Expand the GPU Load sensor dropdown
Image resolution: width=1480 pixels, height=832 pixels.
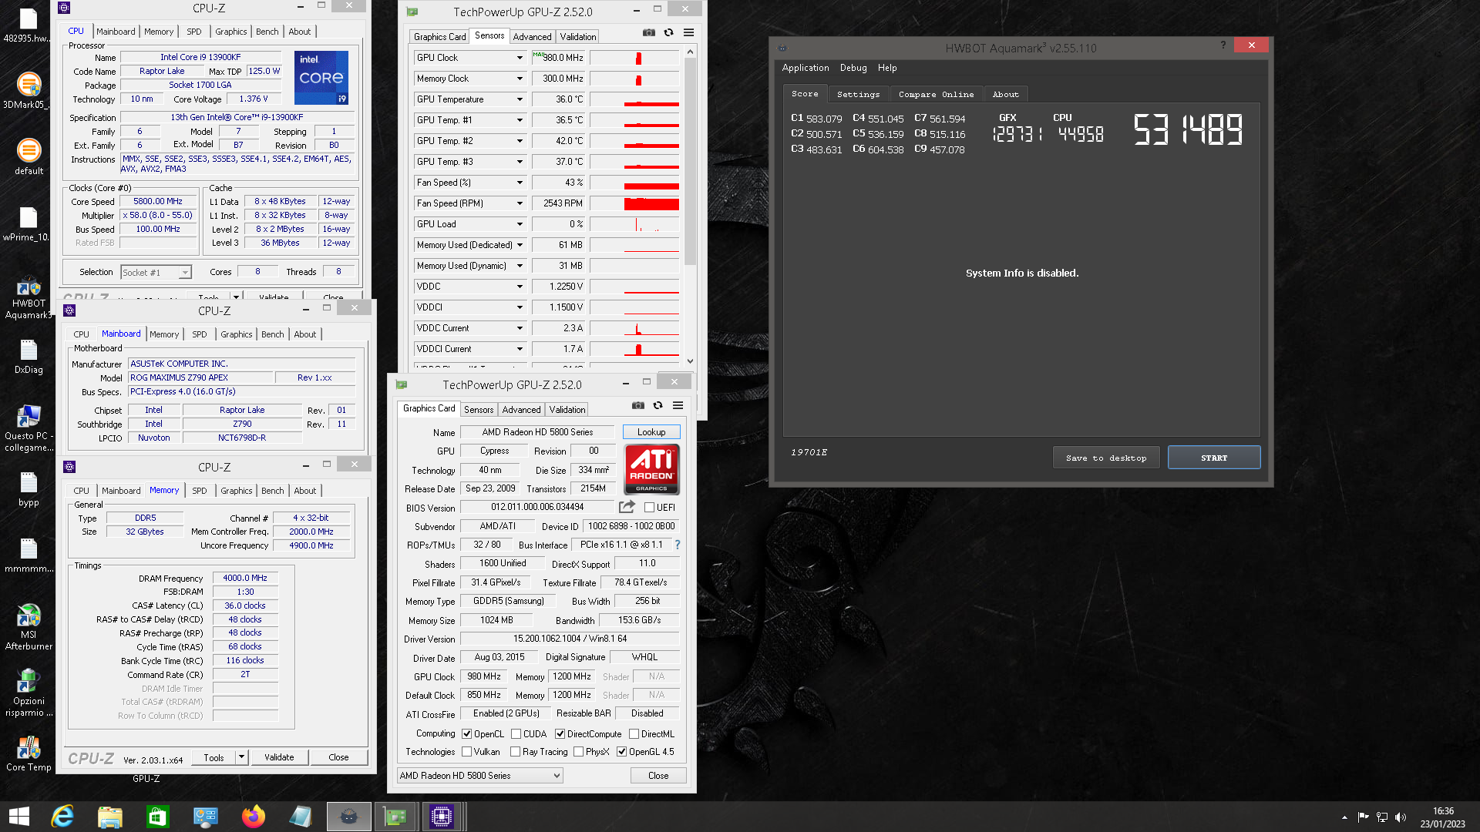520,224
